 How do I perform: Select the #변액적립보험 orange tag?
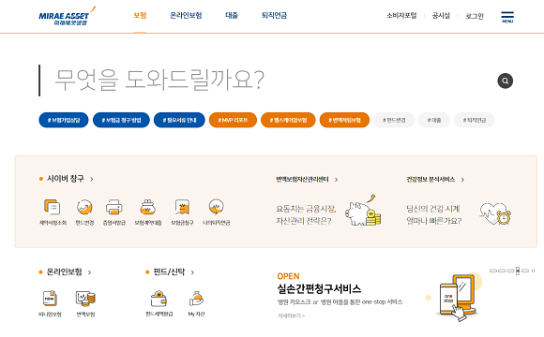coord(344,120)
